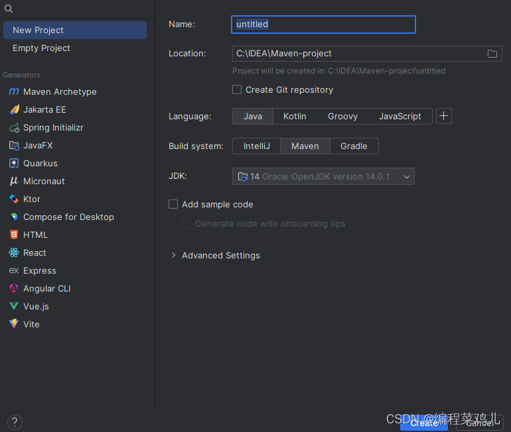Select the Quarkus logo icon

tap(14, 163)
